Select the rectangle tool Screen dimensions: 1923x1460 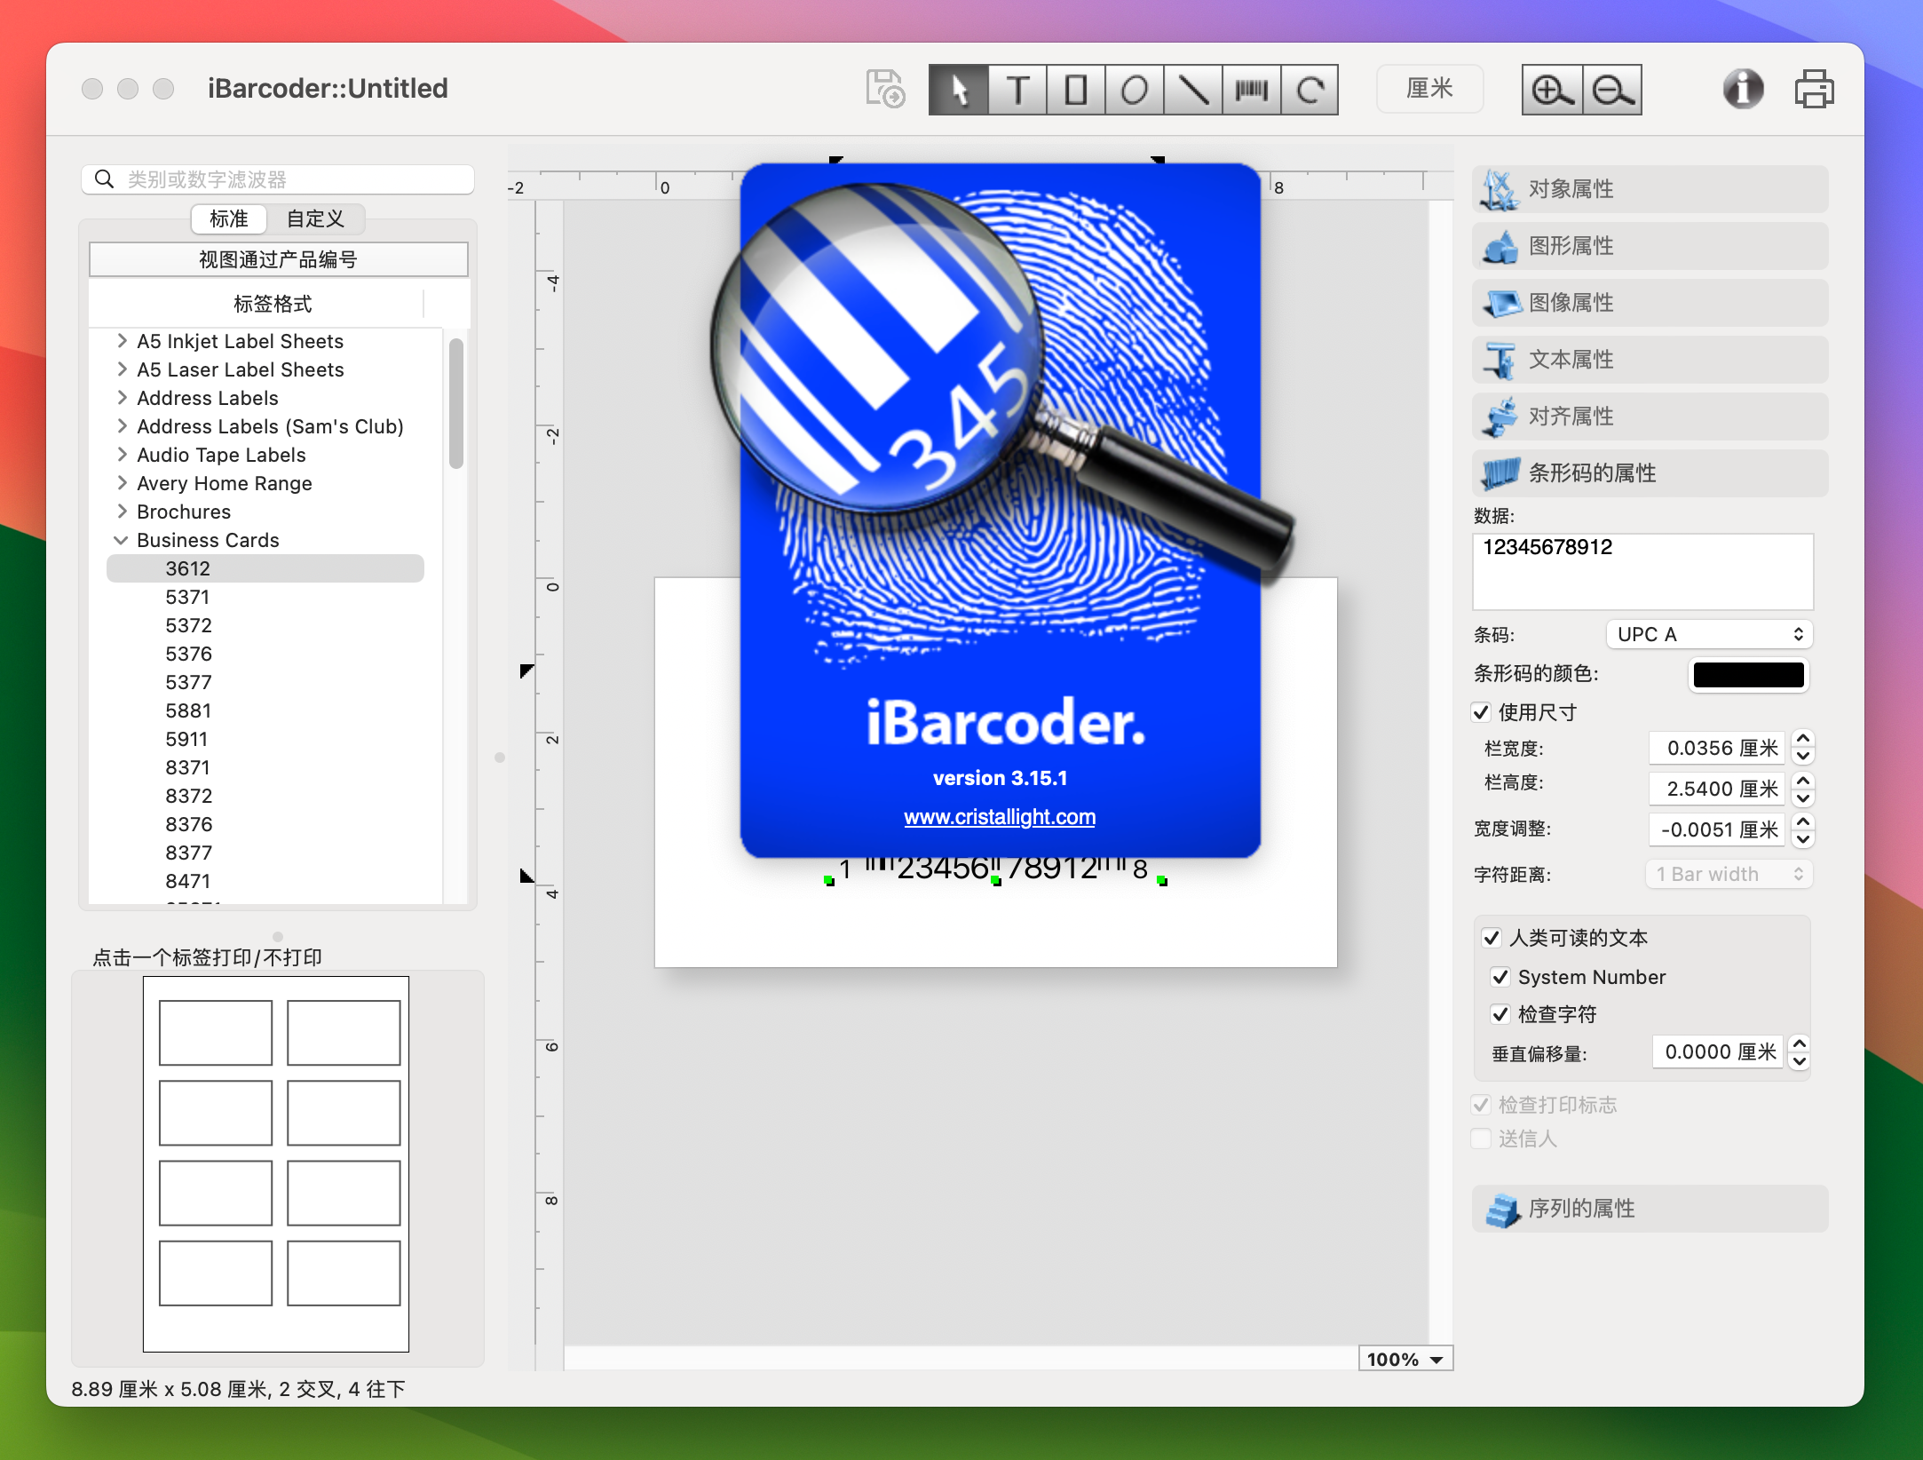click(x=1073, y=87)
